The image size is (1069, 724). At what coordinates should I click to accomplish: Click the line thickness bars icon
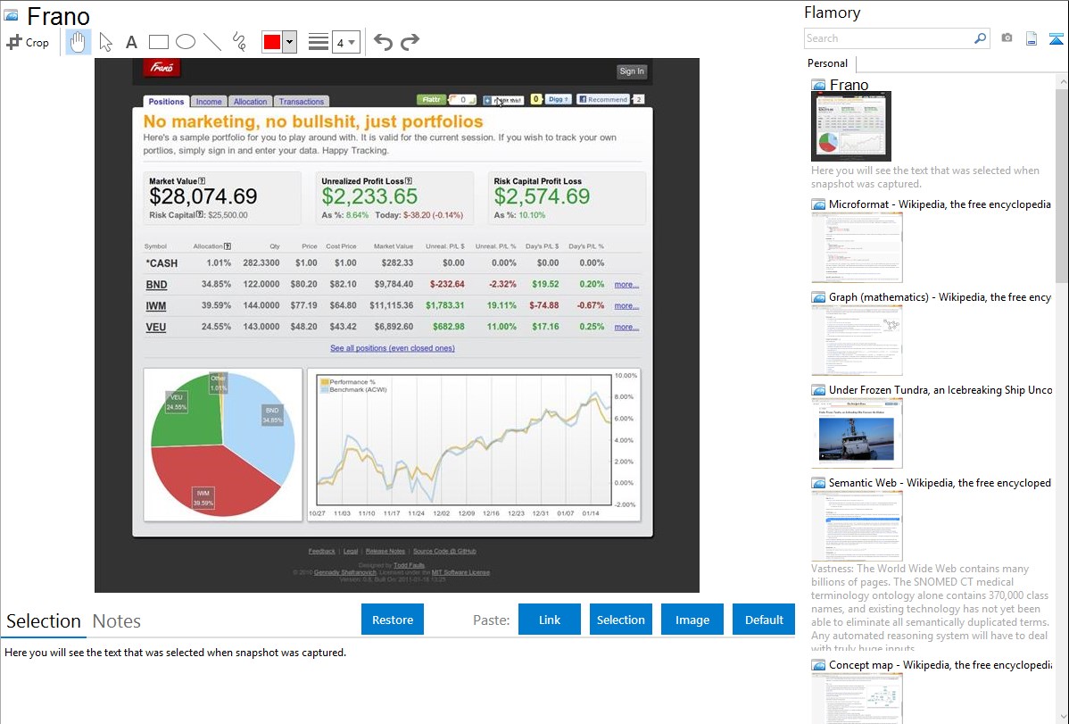click(319, 42)
